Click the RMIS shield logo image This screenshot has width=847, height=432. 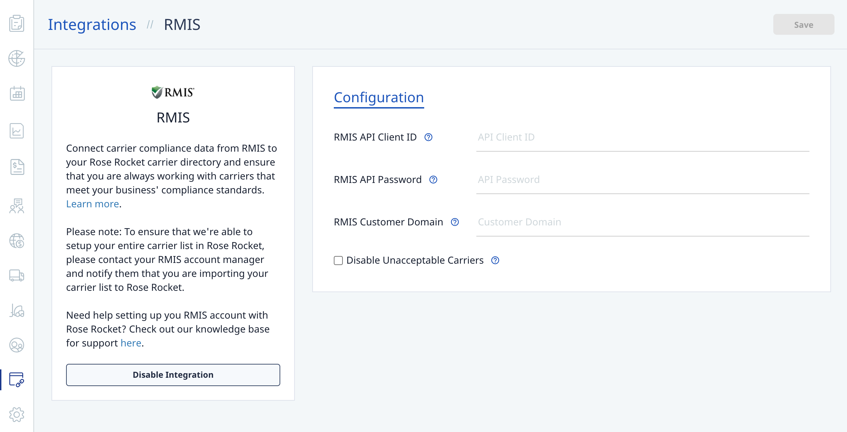coord(173,92)
